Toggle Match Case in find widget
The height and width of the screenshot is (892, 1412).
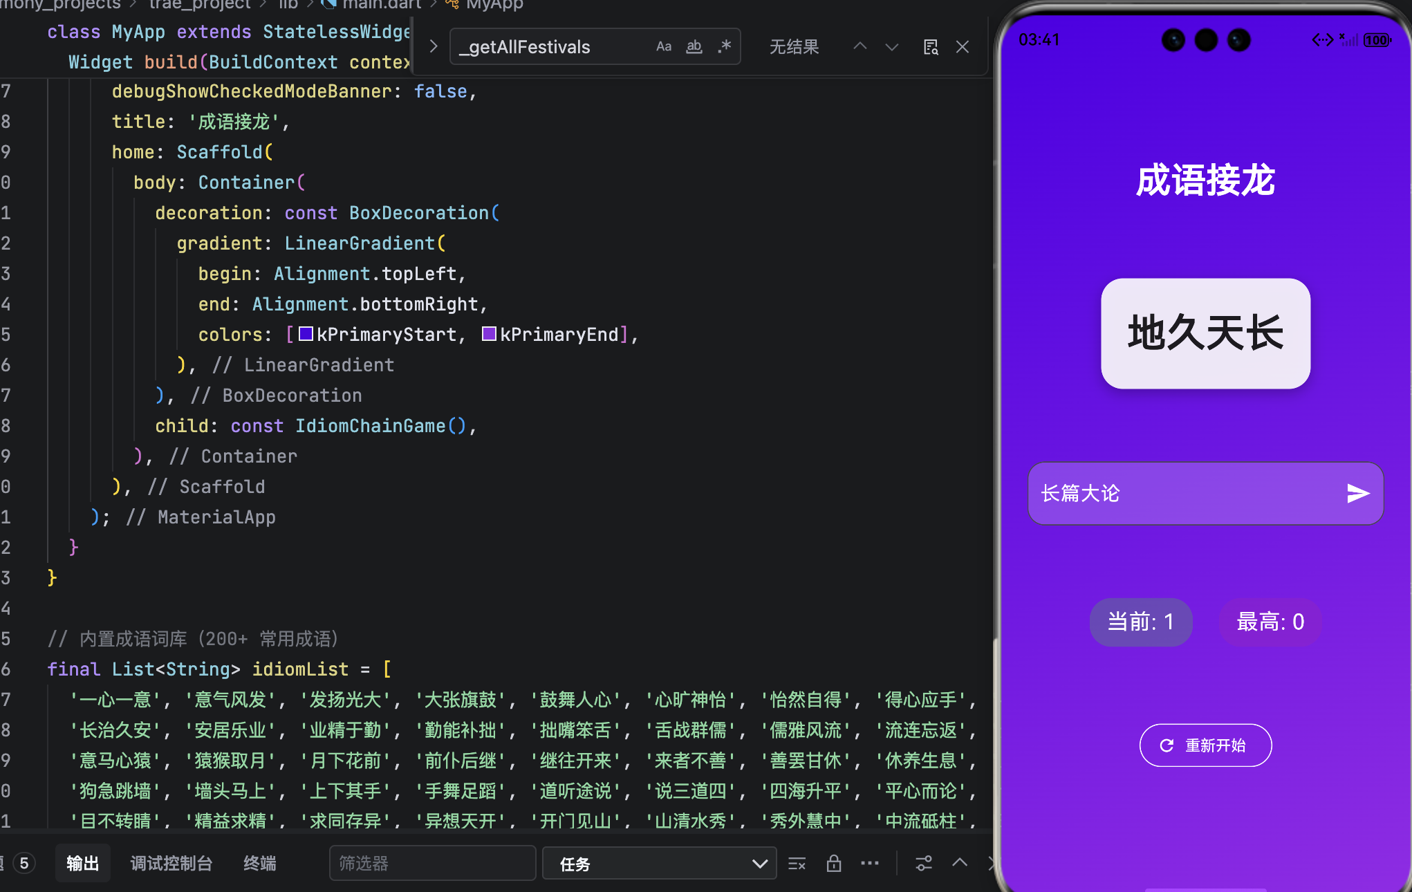(x=663, y=47)
